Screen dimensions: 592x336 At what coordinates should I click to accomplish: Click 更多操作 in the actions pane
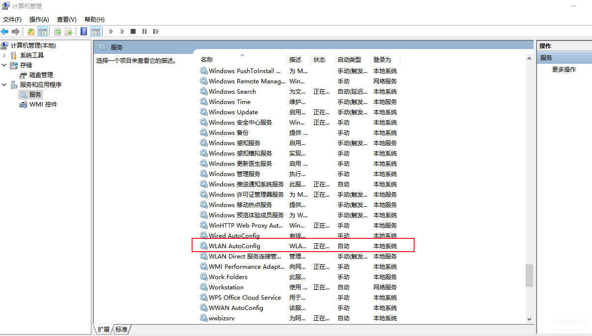click(x=564, y=70)
